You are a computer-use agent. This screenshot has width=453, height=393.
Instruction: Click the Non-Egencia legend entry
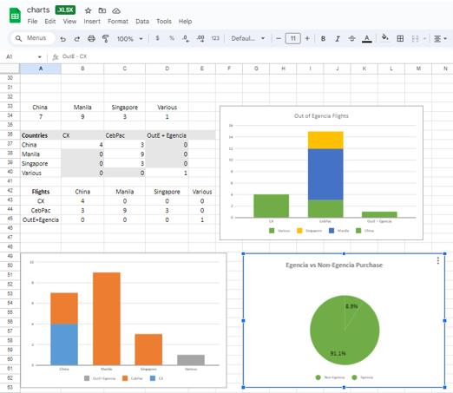(x=330, y=377)
